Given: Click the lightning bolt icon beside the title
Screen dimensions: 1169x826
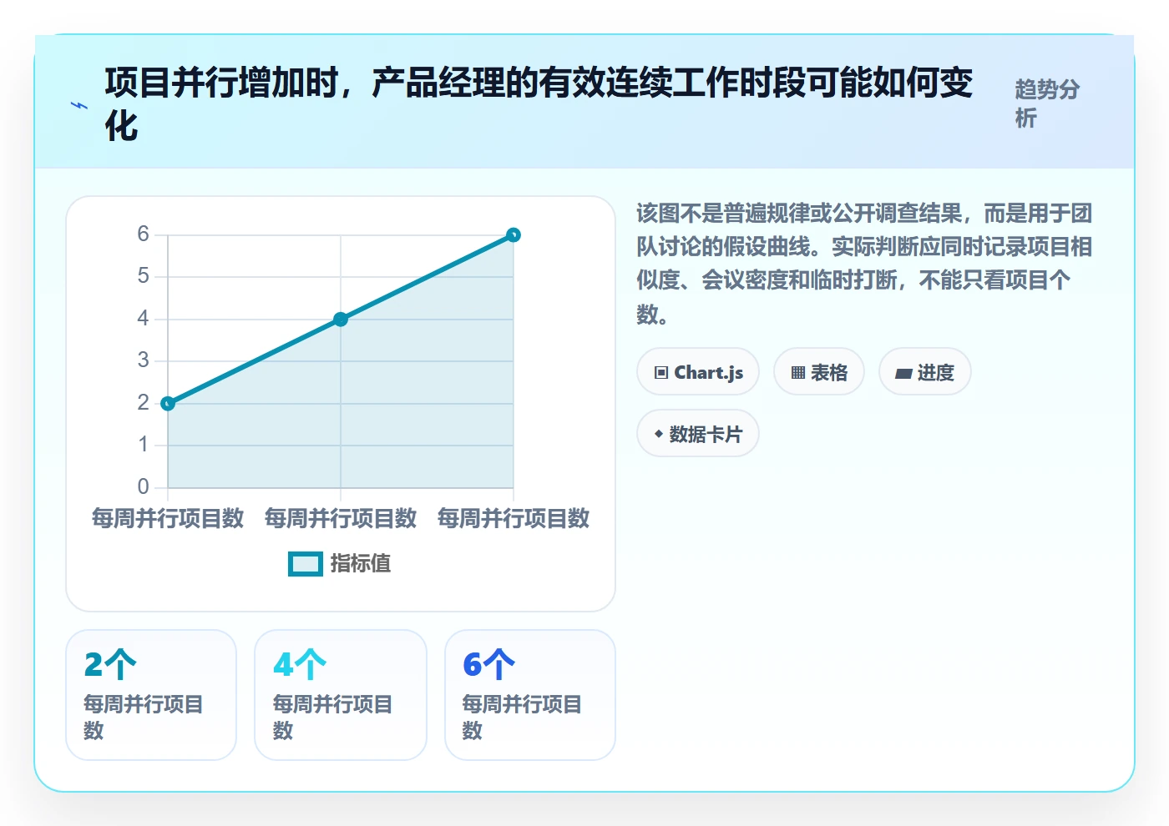Looking at the screenshot, I should 79,105.
